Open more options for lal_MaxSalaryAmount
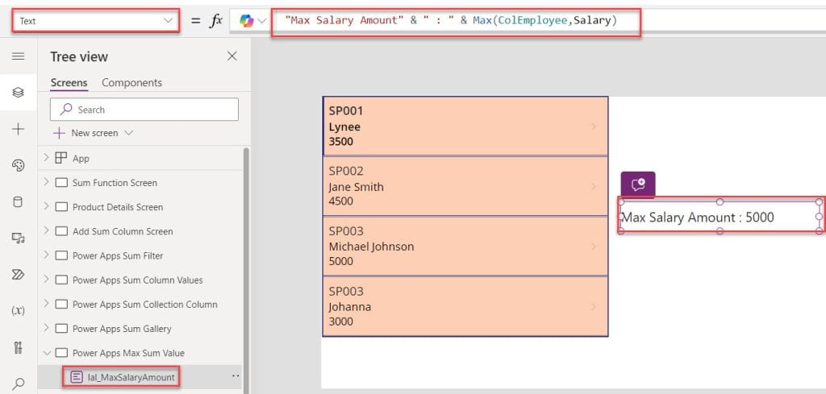 point(235,376)
